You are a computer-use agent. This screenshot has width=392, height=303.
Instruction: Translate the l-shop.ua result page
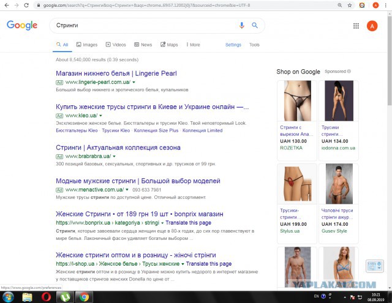(209, 264)
